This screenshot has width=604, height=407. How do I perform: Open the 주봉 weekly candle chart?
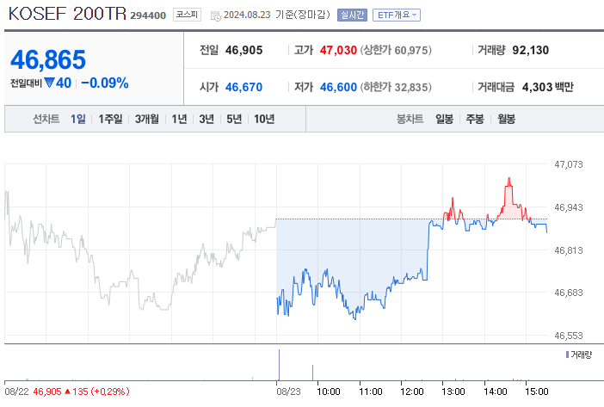point(475,119)
